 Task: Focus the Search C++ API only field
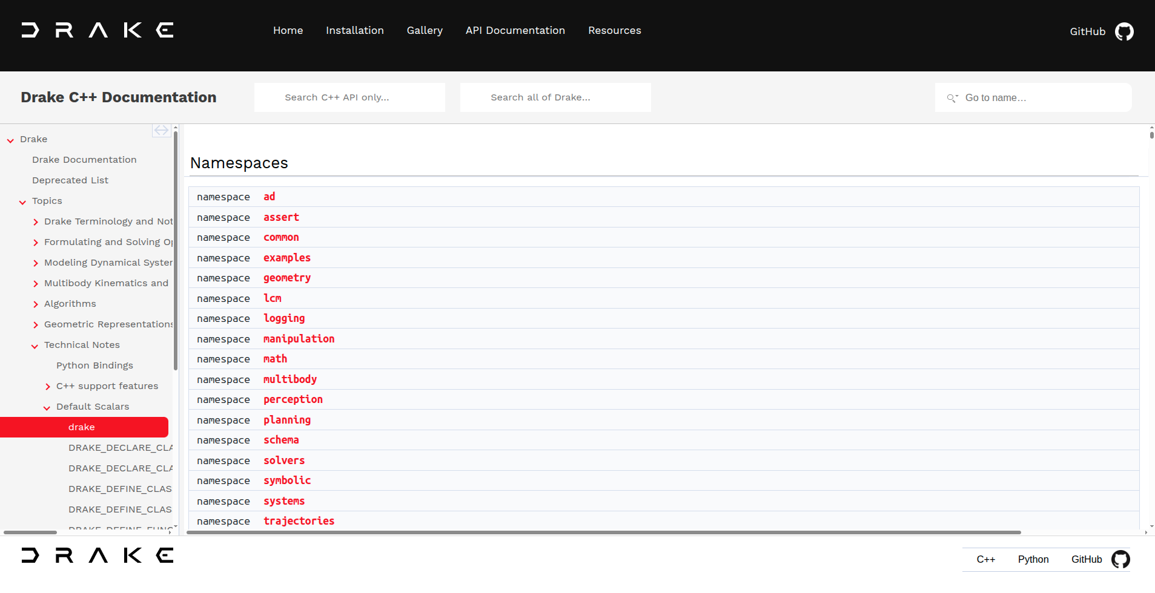point(349,97)
